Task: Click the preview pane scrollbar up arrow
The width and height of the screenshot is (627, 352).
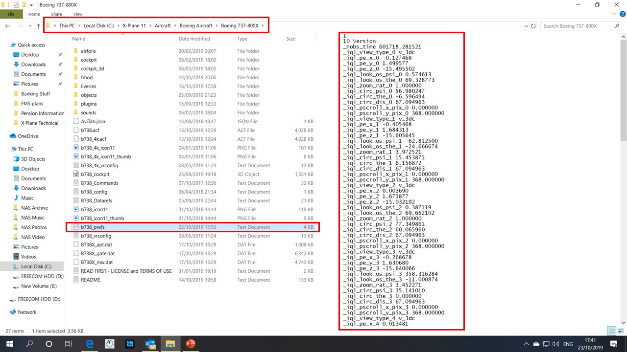Action: [623, 36]
